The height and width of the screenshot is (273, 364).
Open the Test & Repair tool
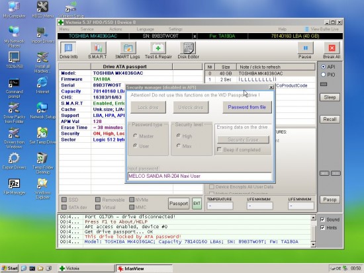click(x=158, y=50)
